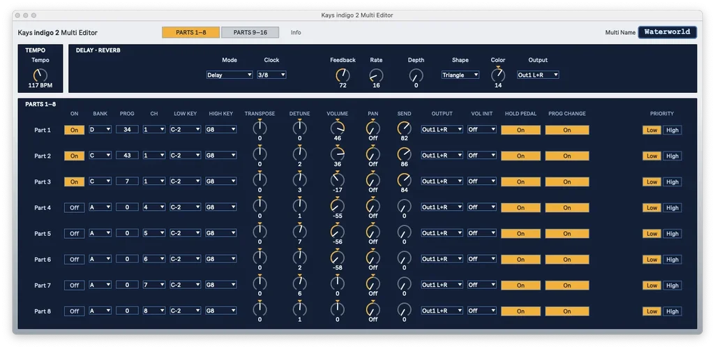715x349 pixels.
Task: Click Part 5 Send knob
Action: pos(404,232)
